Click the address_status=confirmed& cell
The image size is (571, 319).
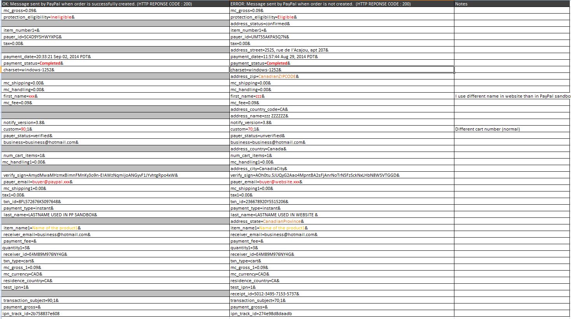coord(342,24)
